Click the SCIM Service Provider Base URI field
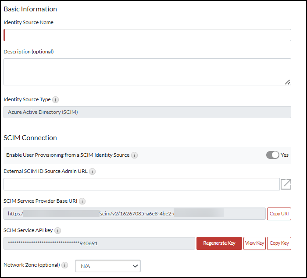Viewport: 307px width, 278px height. (134, 214)
